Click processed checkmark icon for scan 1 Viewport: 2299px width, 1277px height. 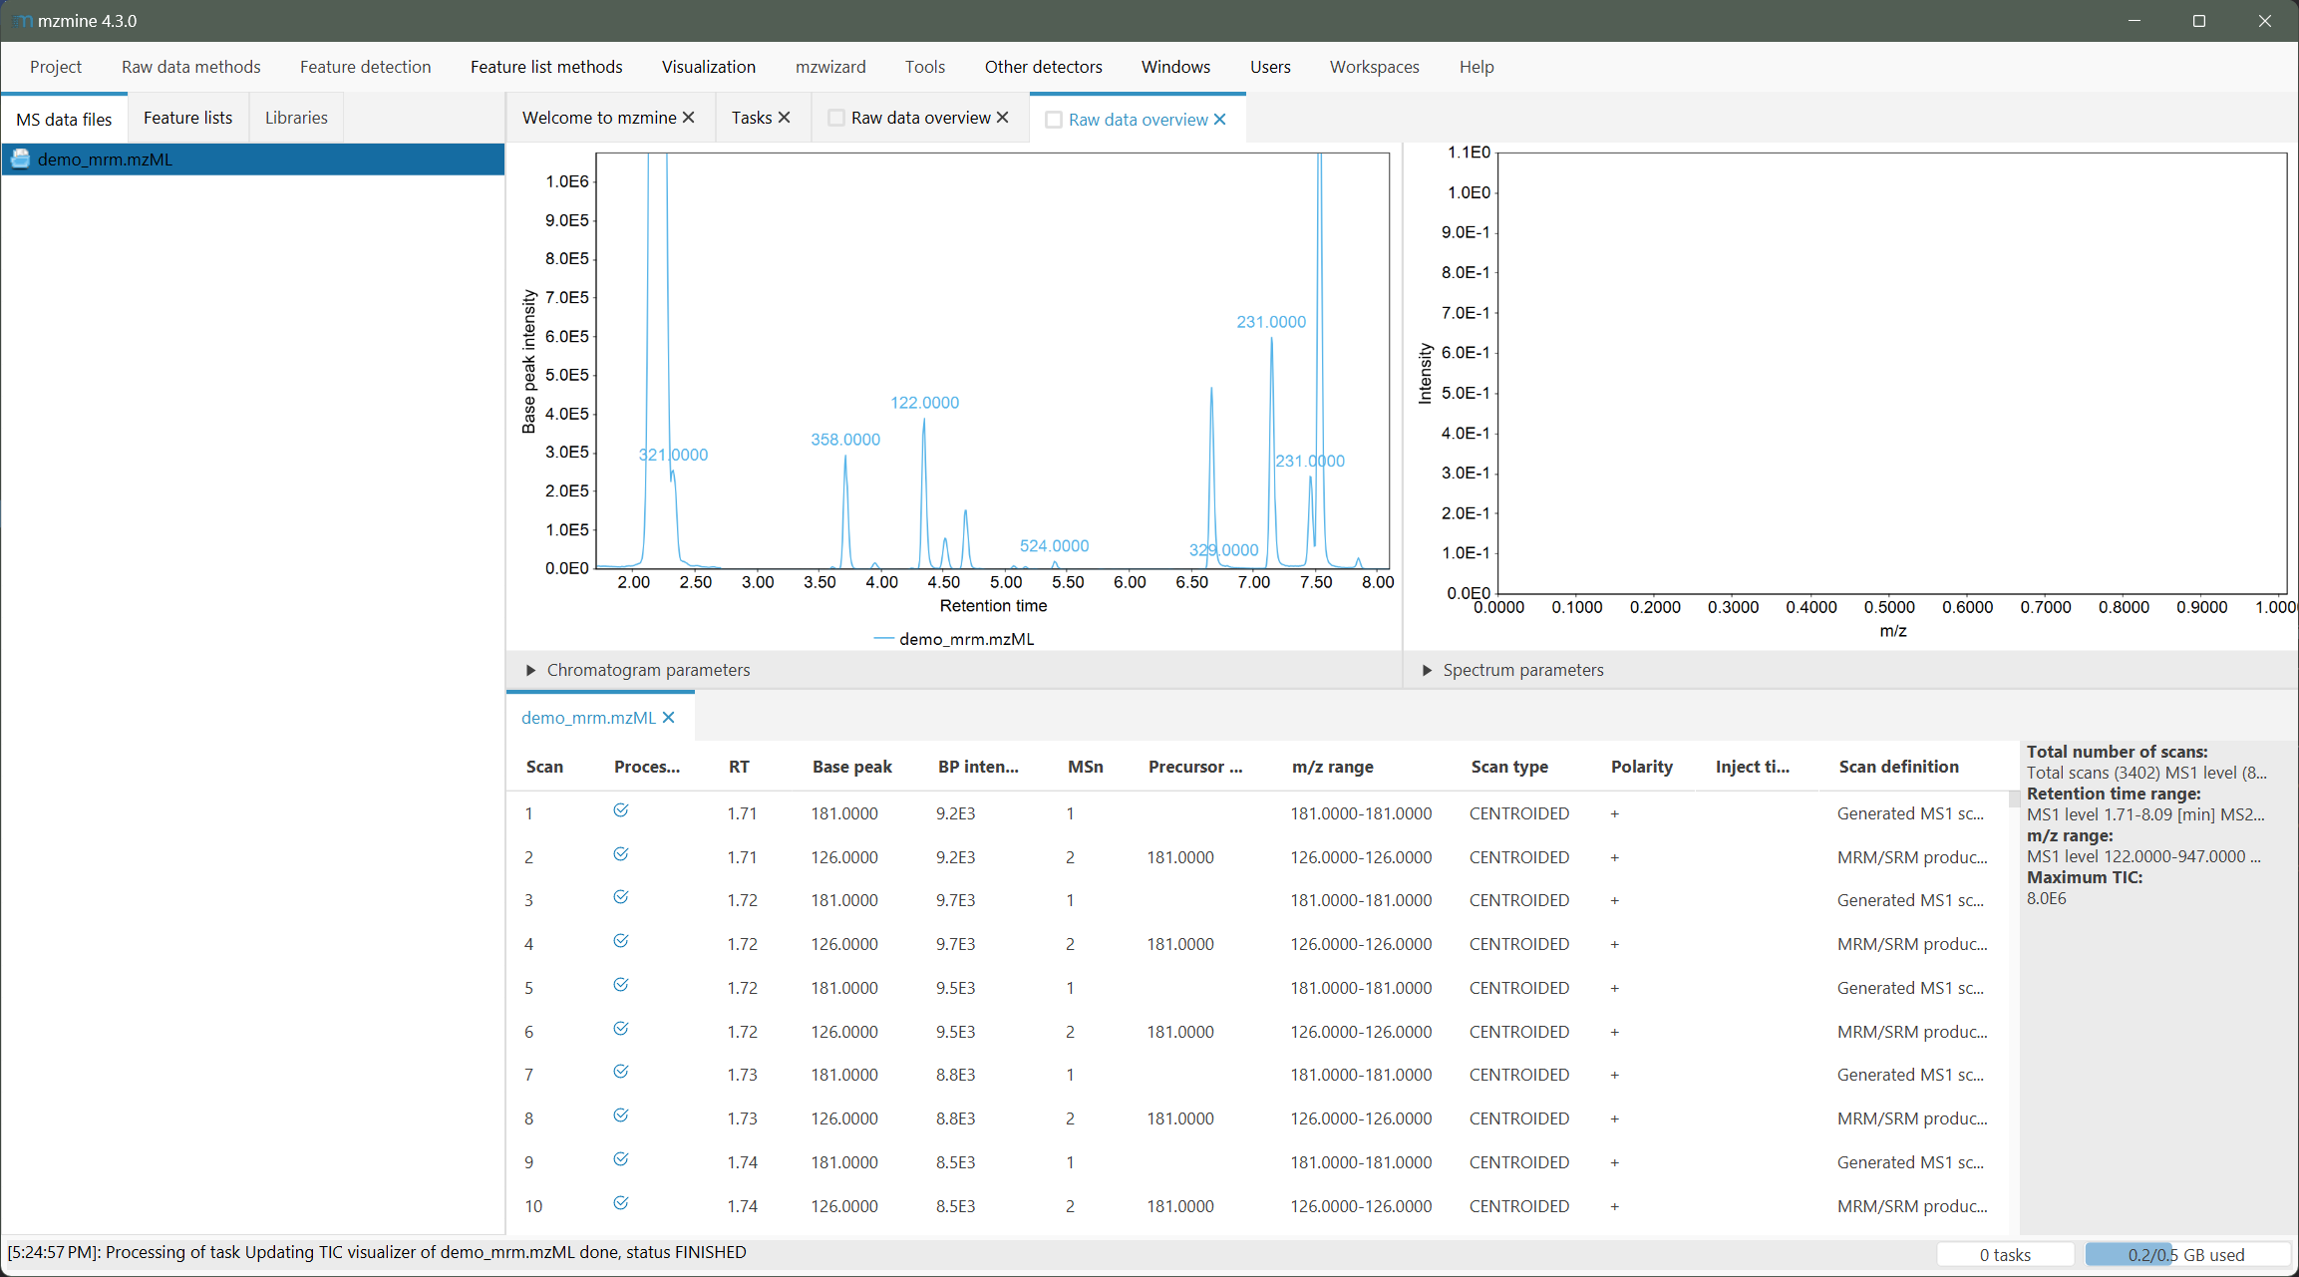[620, 810]
